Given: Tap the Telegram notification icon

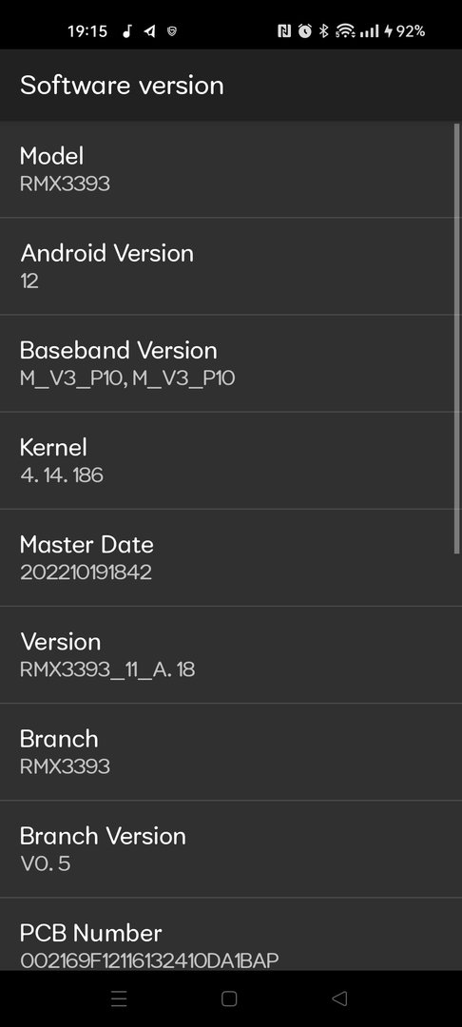Looking at the screenshot, I should point(150,30).
